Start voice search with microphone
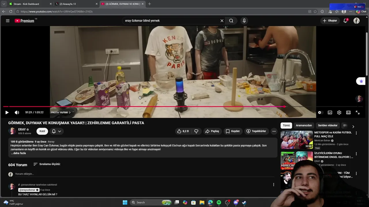369x207 pixels. tap(244, 21)
